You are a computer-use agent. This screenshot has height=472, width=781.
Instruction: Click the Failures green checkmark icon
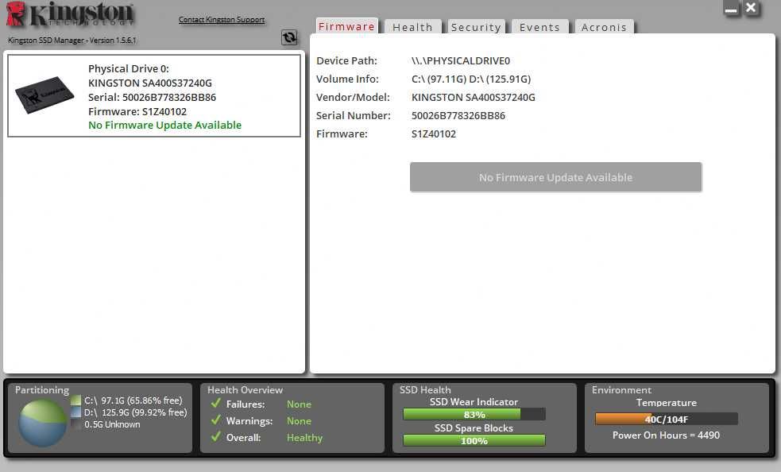(215, 403)
